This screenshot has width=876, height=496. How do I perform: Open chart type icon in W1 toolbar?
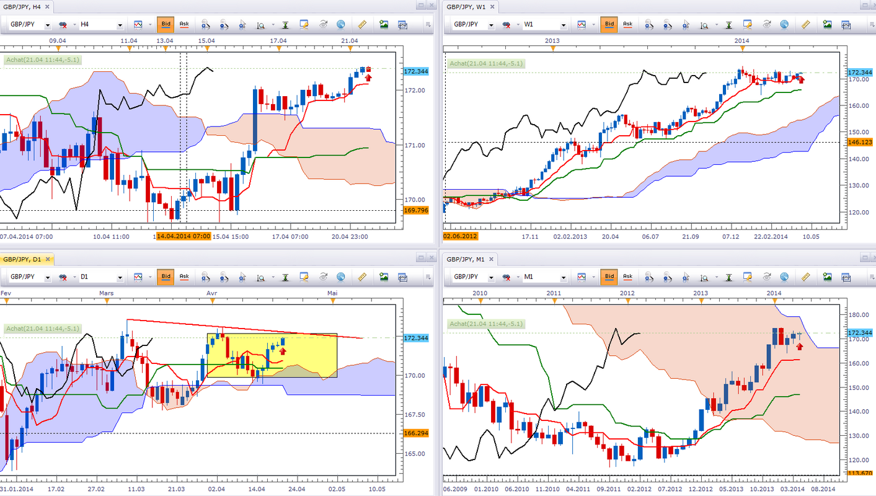click(580, 25)
